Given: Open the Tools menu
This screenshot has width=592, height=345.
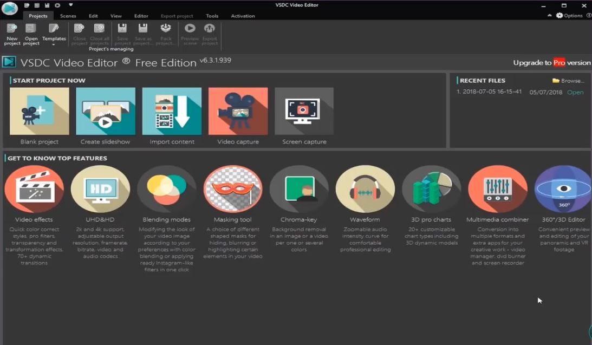Looking at the screenshot, I should pos(212,16).
